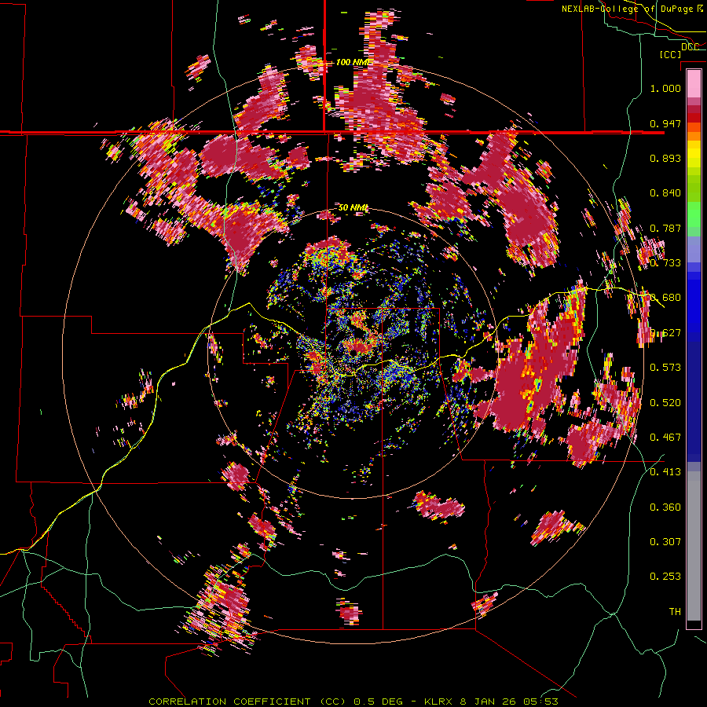Viewport: 707px width, 707px height.
Task: Pick the yellow segment of the color bar
Action: coord(694,155)
